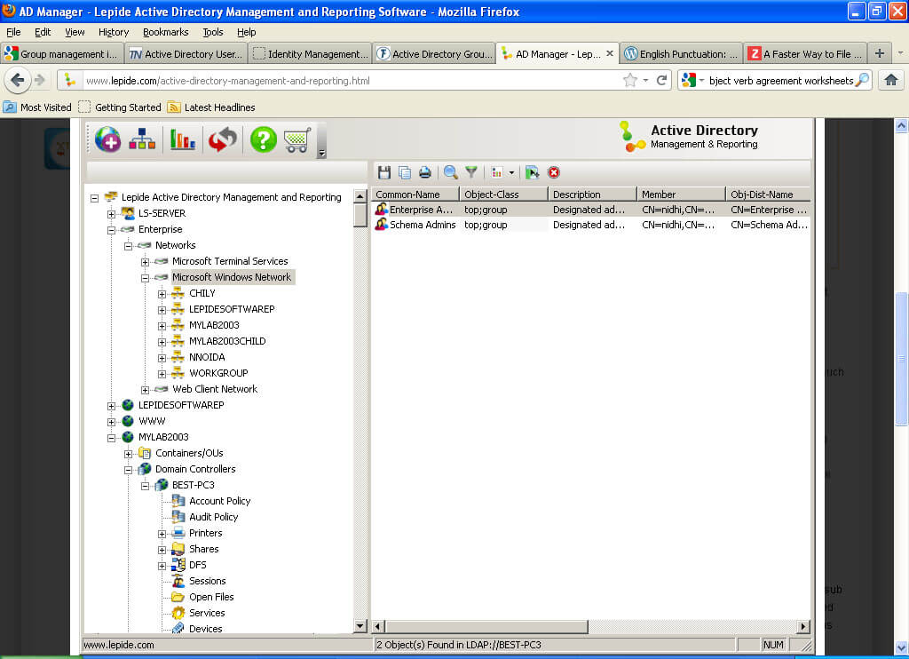Click the tree panel scroll-down arrow
The height and width of the screenshot is (659, 909).
pyautogui.click(x=360, y=626)
